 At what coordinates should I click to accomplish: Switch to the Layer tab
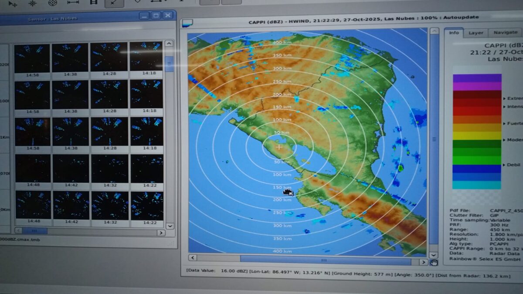pos(475,33)
